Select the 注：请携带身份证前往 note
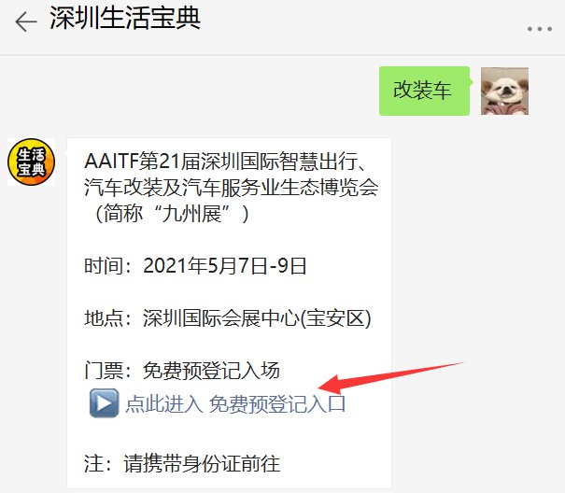This screenshot has width=565, height=493. pos(182,463)
